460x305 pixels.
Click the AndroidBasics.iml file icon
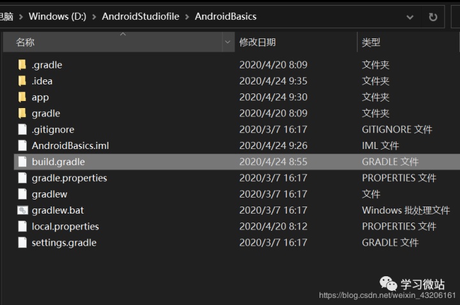22,146
